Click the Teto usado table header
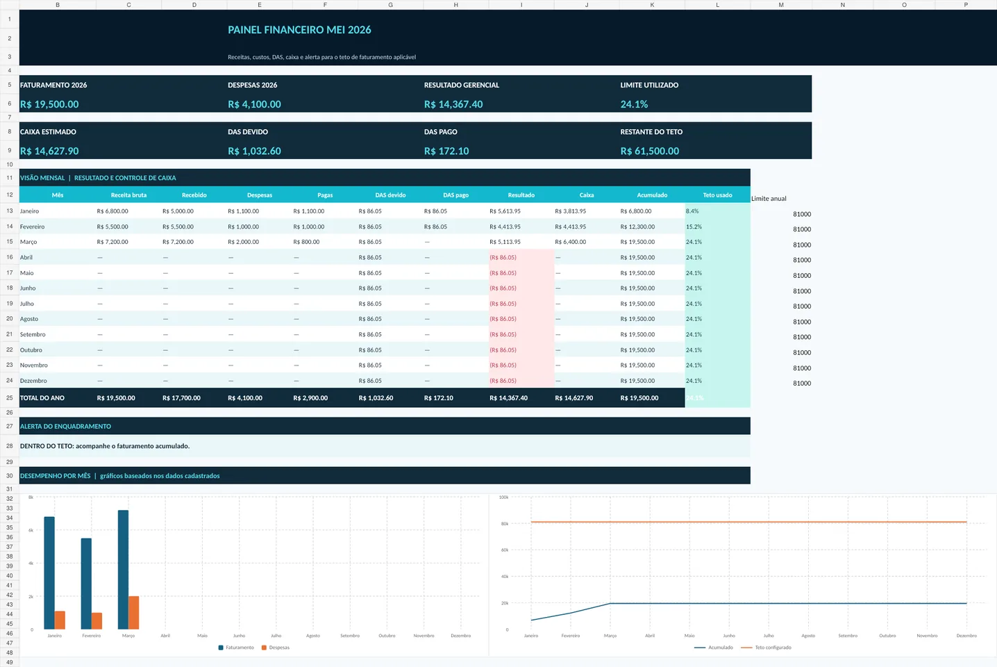Screen dimensions: 997x667 (x=718, y=195)
